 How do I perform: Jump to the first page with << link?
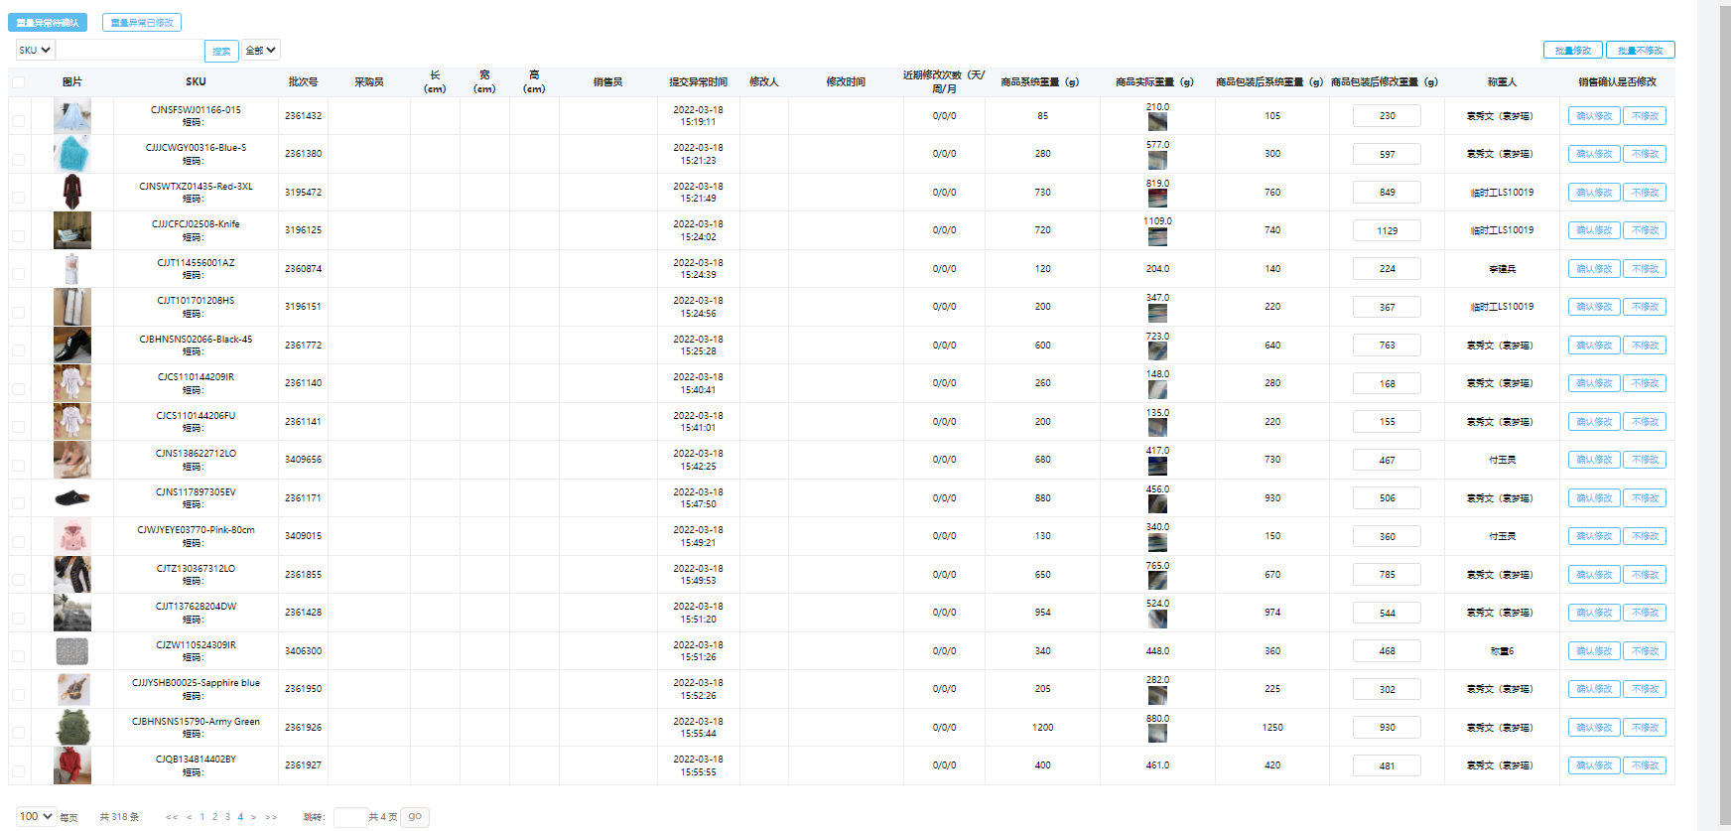(x=172, y=817)
